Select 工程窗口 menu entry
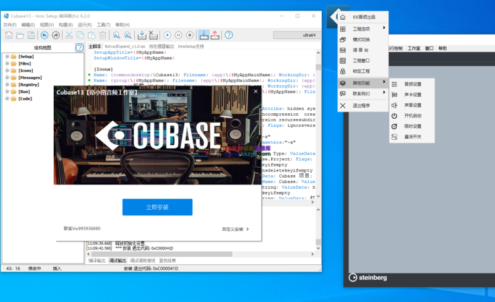Screen dimensions: 495x302 tap(363, 61)
